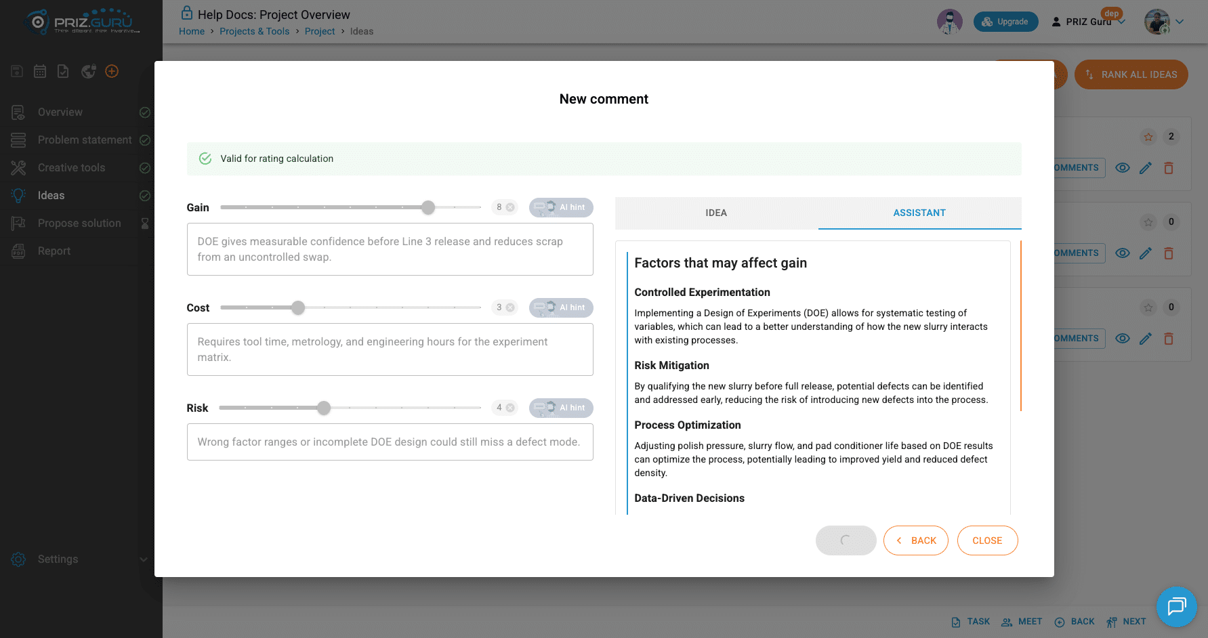Open the PRIZ Guru workspace dropdown
Image resolution: width=1208 pixels, height=638 pixels.
[x=1088, y=22]
